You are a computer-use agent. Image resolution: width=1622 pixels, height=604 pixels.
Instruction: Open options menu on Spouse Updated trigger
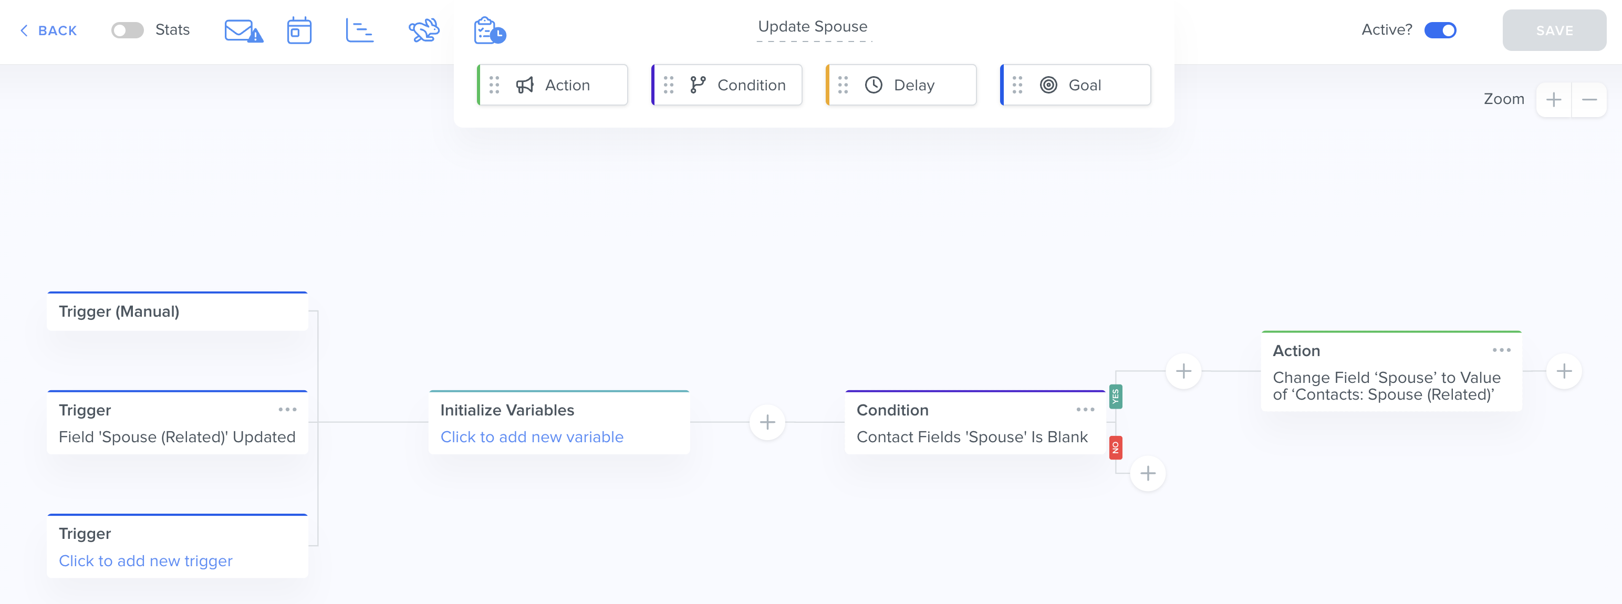point(287,409)
